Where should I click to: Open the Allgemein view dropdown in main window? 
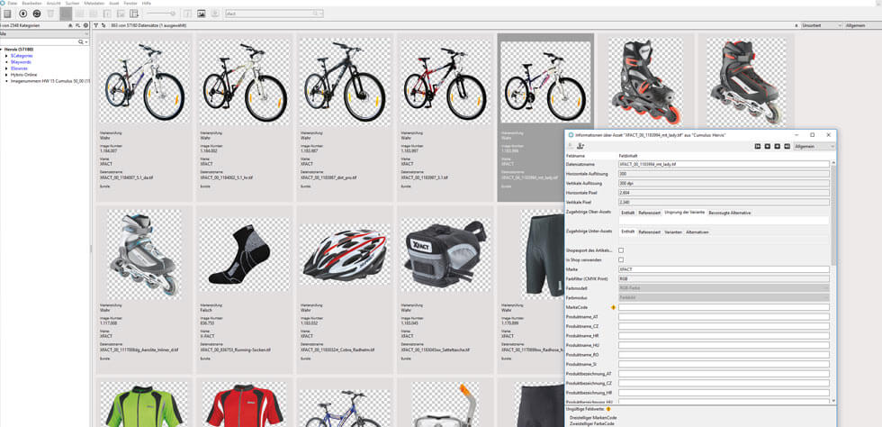[863, 25]
